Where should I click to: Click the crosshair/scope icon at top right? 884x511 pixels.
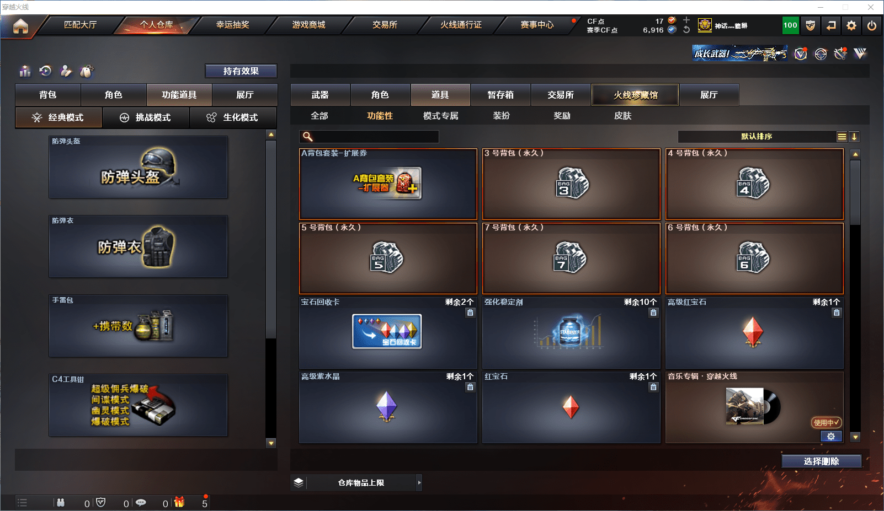click(821, 53)
